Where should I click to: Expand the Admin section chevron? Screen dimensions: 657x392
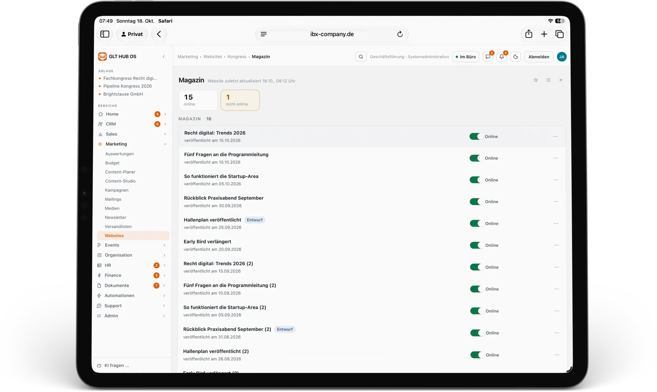(x=164, y=316)
